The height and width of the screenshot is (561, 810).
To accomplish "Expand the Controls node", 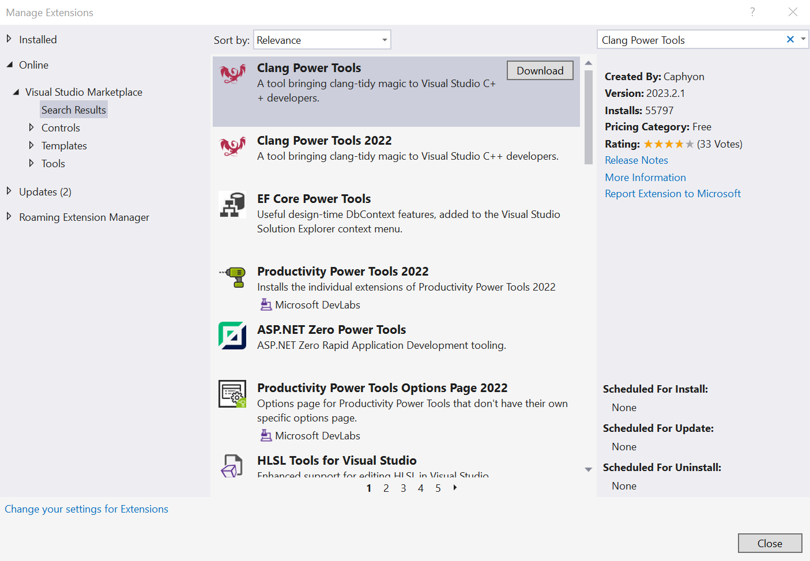I will pos(31,127).
